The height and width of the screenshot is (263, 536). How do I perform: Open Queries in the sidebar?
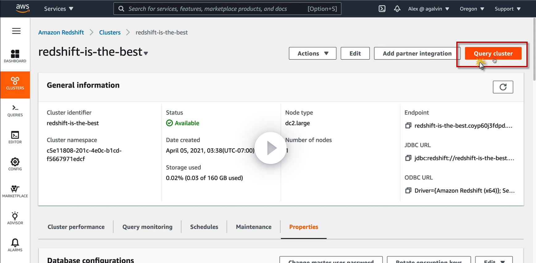(x=15, y=111)
